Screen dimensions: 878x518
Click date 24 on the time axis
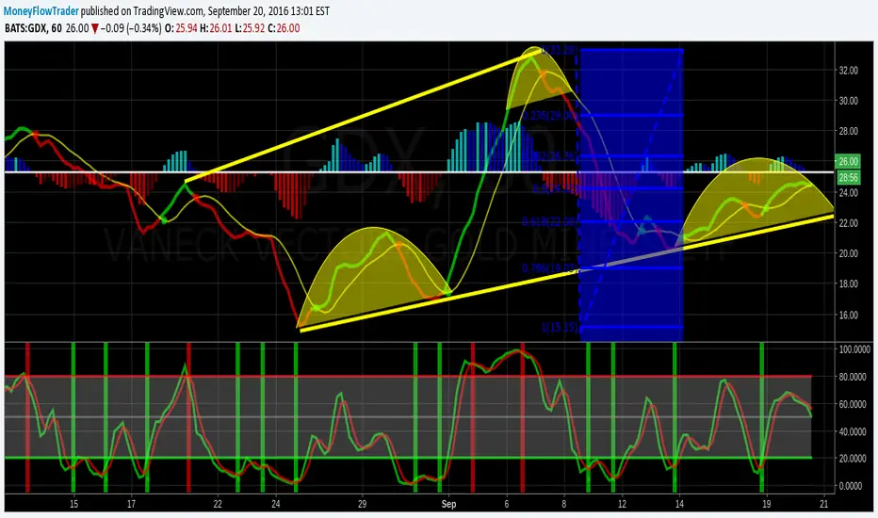(275, 504)
